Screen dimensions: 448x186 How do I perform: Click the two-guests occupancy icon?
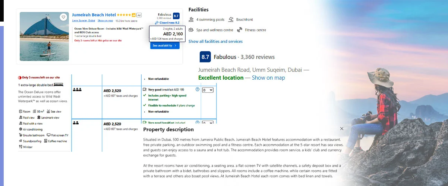pyautogui.click(x=76, y=122)
